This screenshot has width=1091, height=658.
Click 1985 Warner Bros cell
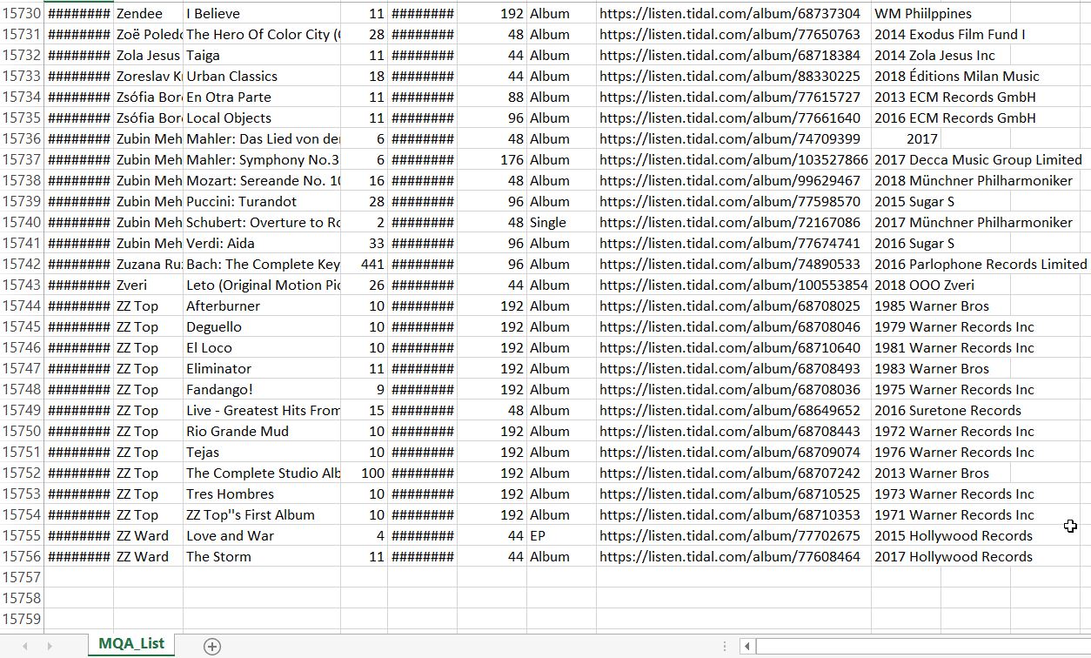click(x=932, y=306)
